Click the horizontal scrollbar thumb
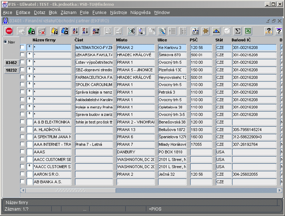Image resolution: width=285 pixels, height=216 pixels. click(70, 190)
